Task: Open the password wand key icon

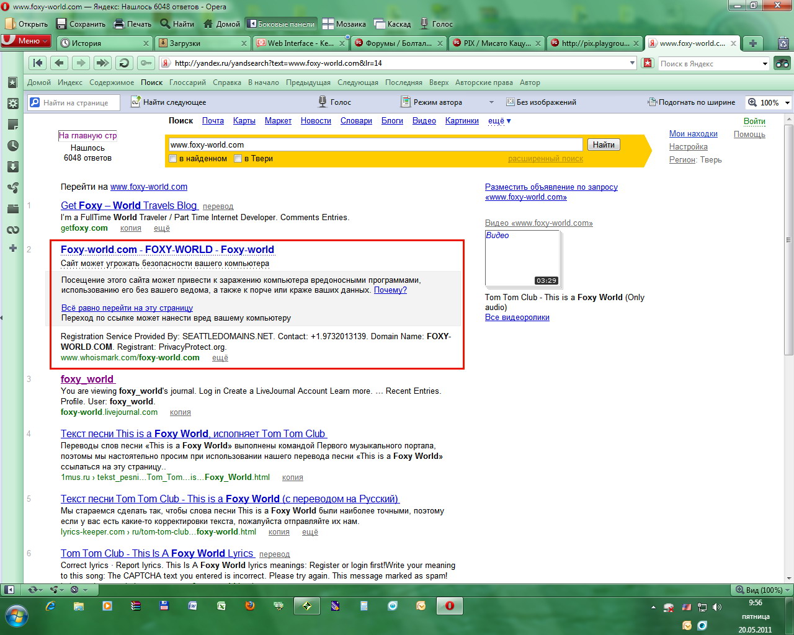Action: point(146,63)
